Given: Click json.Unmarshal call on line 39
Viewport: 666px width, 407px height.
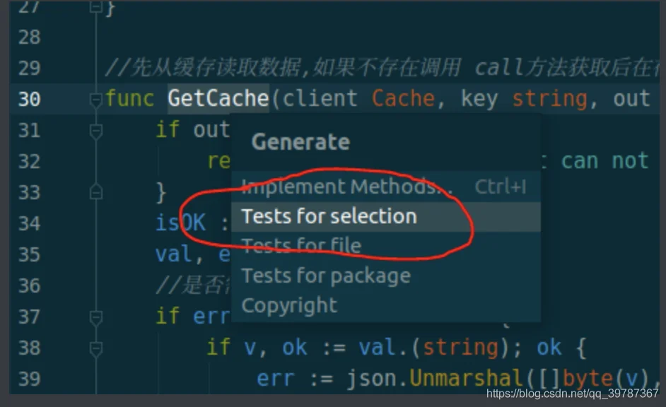Looking at the screenshot, I should pyautogui.click(x=433, y=378).
